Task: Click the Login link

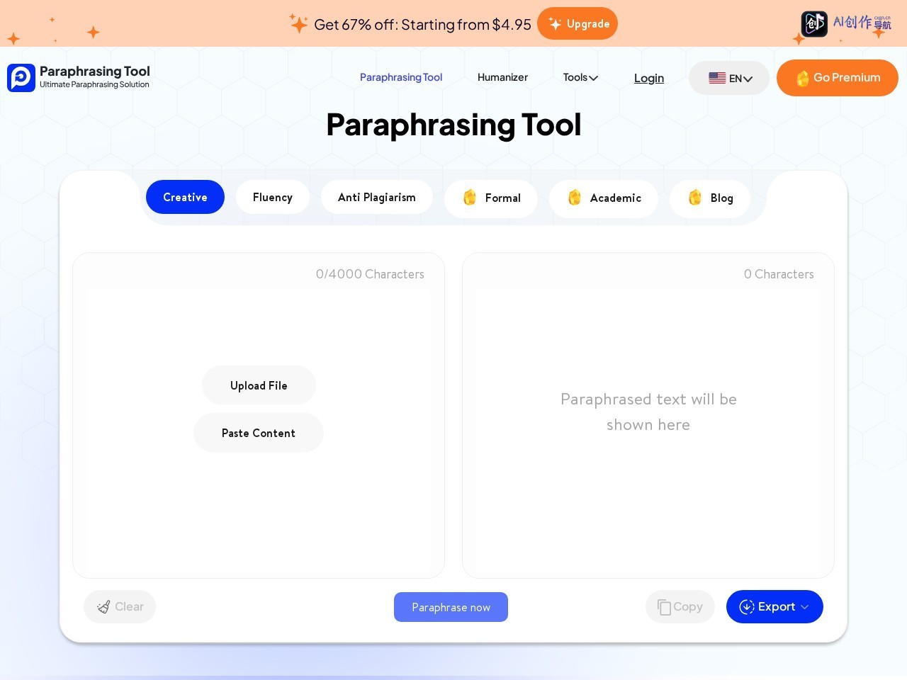Action: (649, 78)
